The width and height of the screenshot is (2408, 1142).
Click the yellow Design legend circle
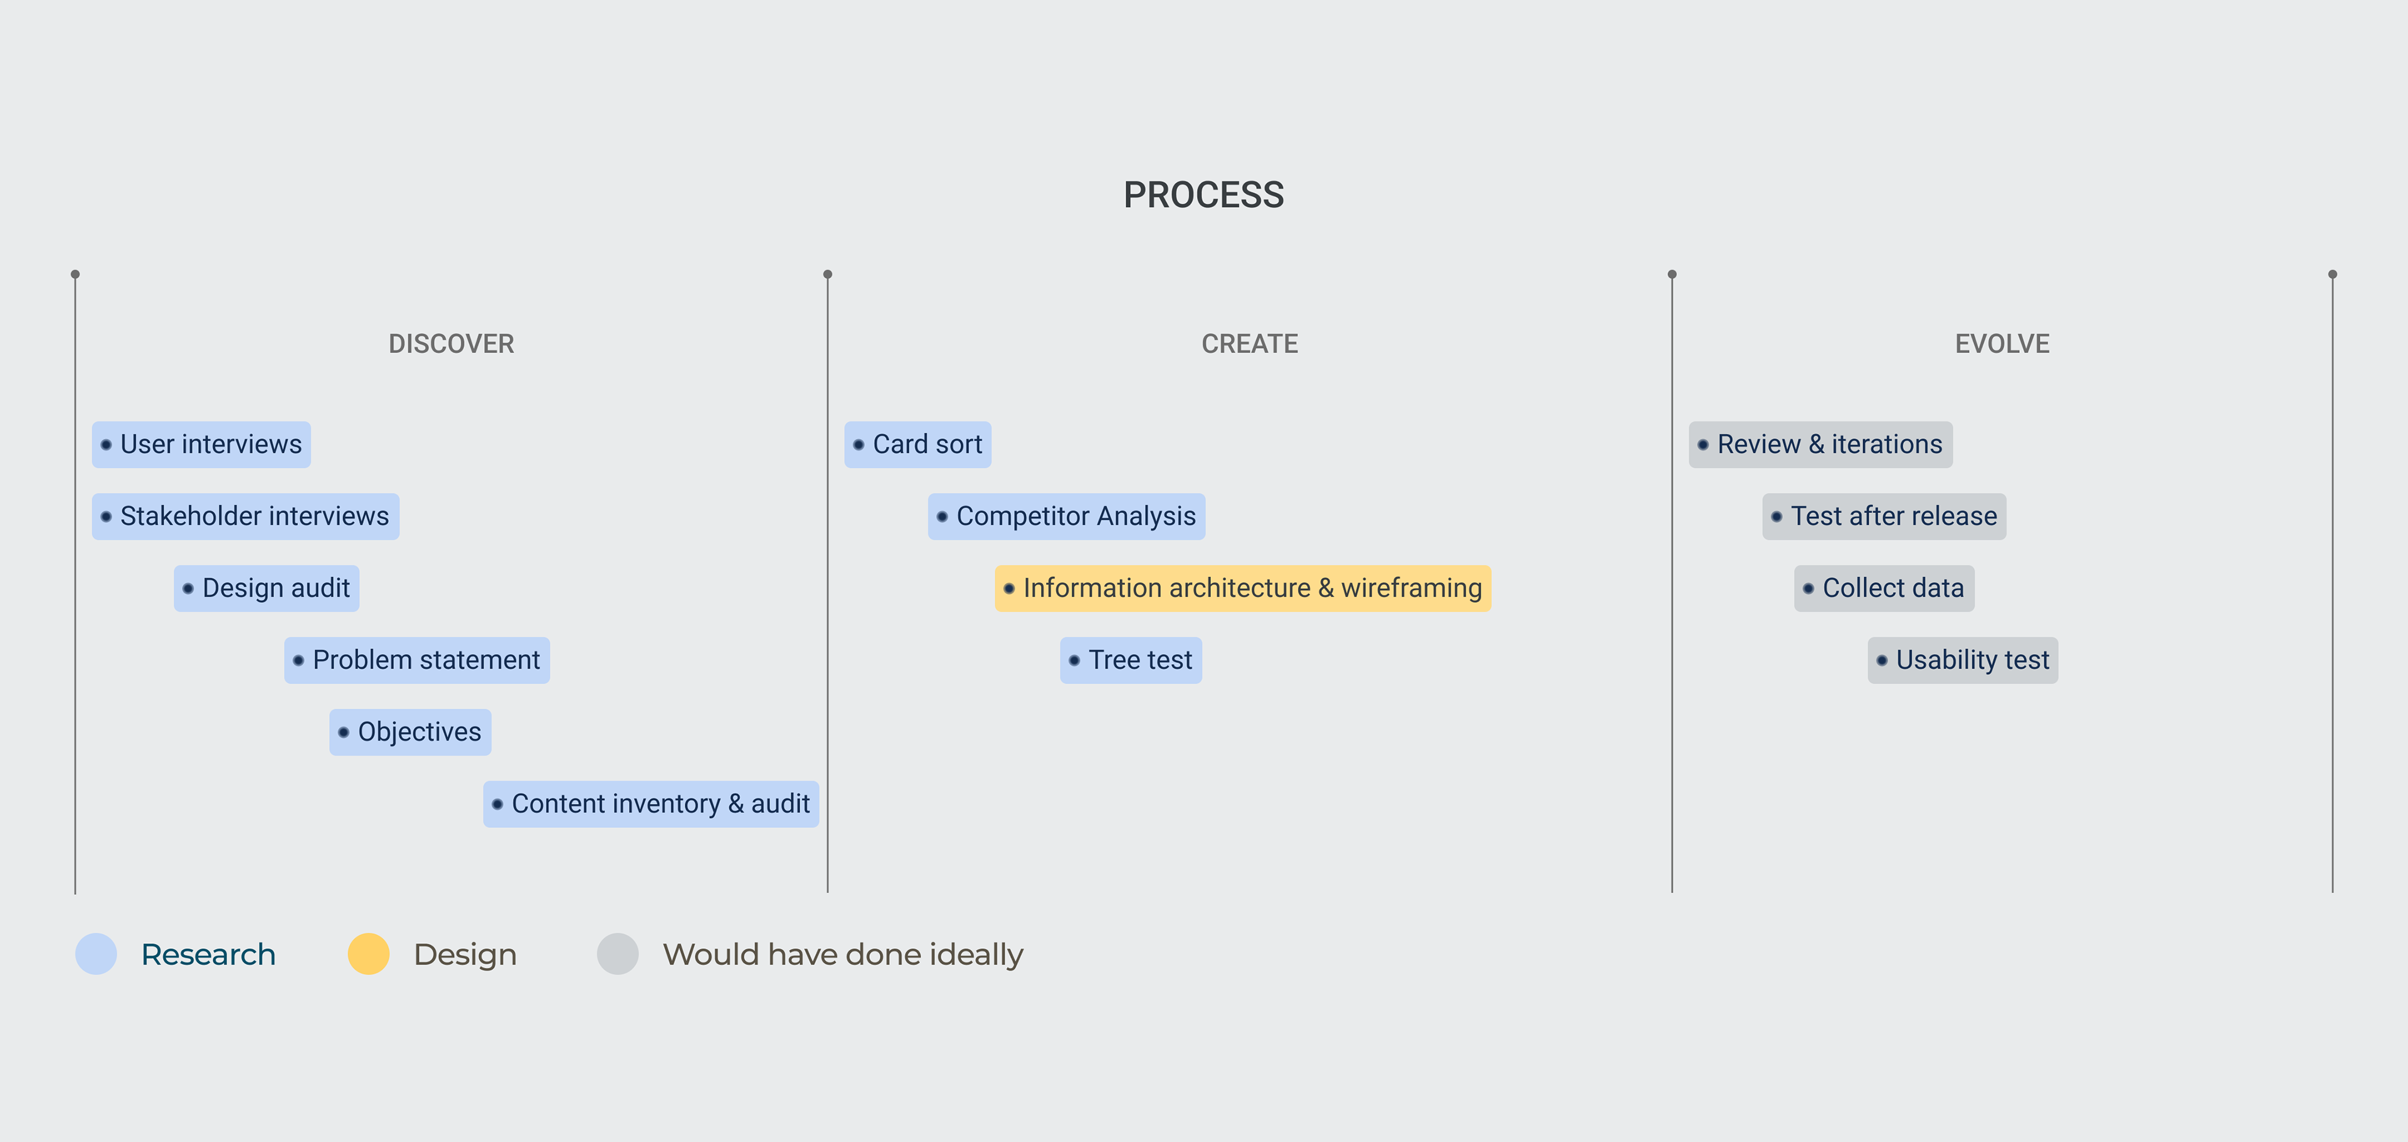368,953
